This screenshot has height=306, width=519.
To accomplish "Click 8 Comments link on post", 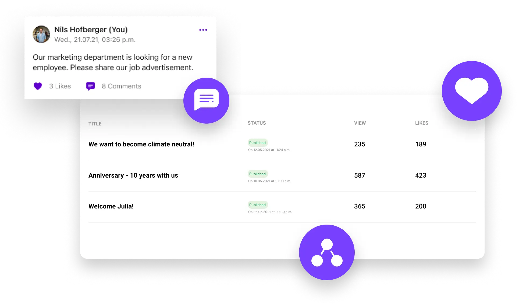I will point(121,86).
